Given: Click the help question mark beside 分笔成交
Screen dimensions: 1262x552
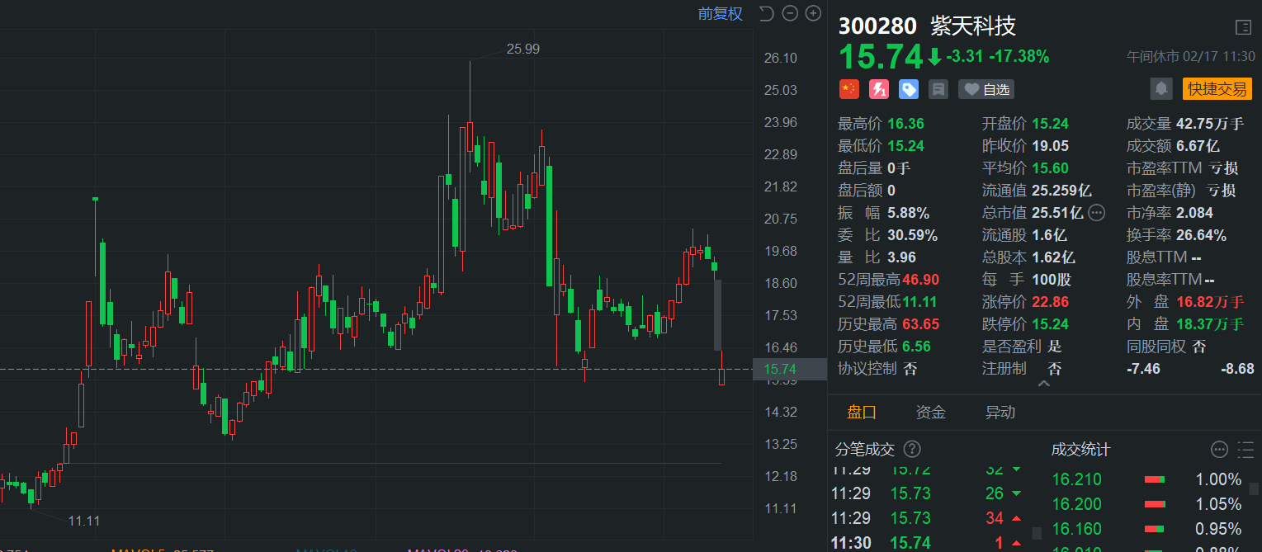Looking at the screenshot, I should pos(912,450).
